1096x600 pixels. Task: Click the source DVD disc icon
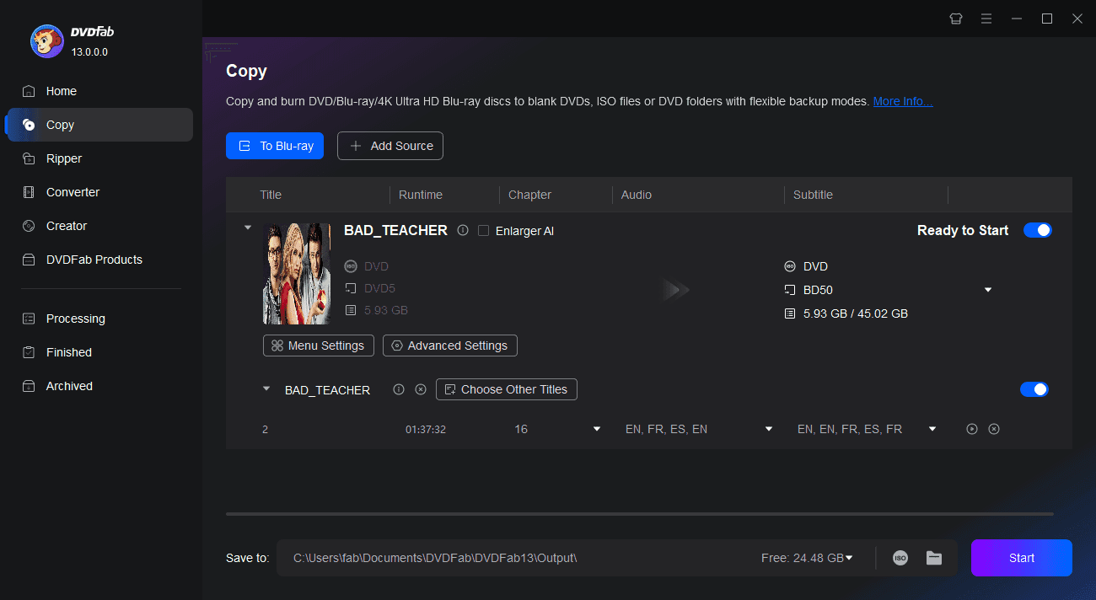(x=351, y=266)
